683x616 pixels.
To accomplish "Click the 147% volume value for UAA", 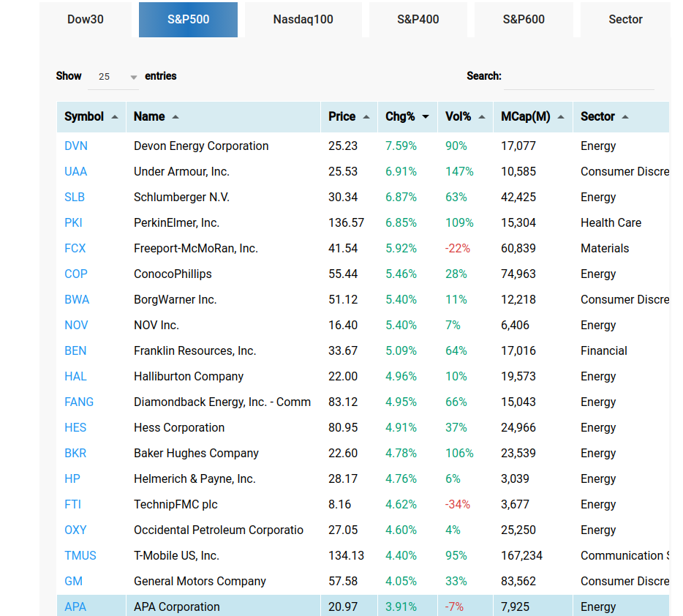I will [459, 172].
